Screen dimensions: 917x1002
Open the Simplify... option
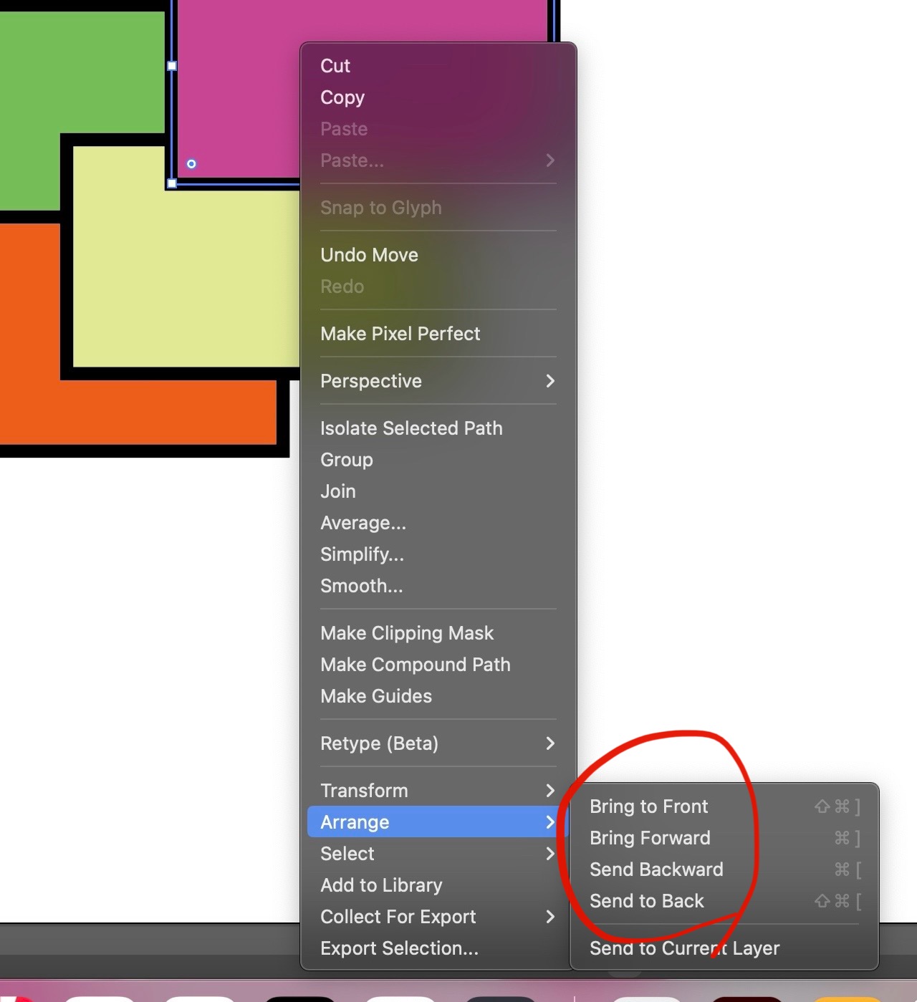click(x=438, y=554)
